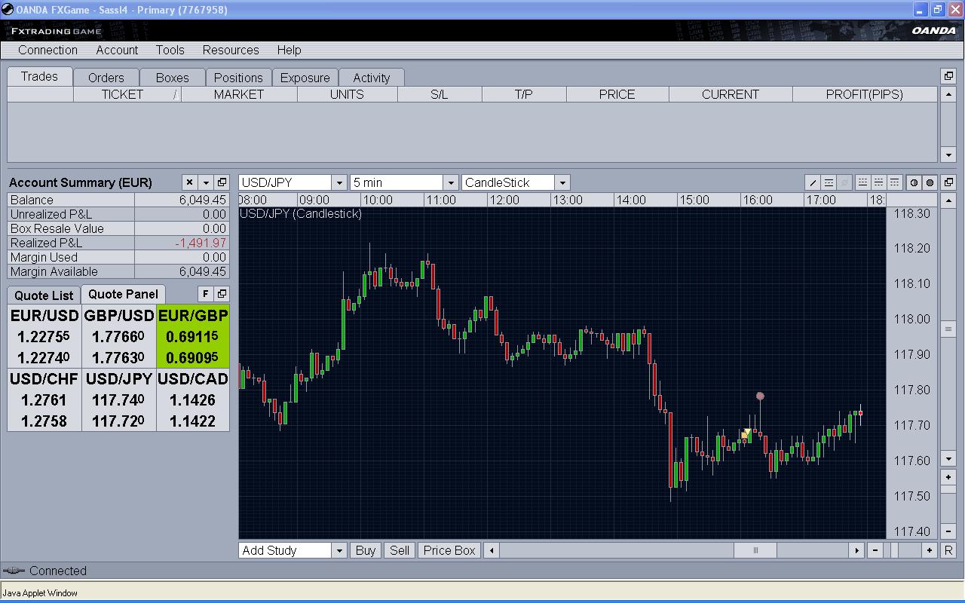Image resolution: width=965 pixels, height=603 pixels.
Task: Select the USD/JPY quote box
Action: (118, 399)
